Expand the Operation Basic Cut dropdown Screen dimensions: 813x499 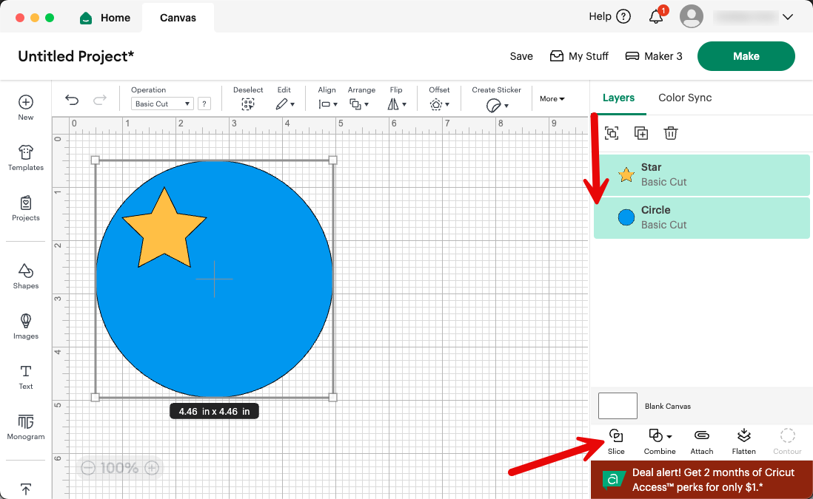tap(161, 103)
